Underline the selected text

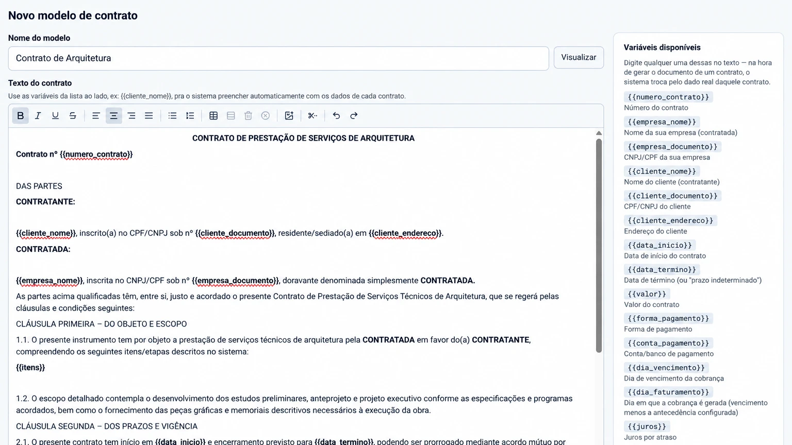pyautogui.click(x=55, y=116)
